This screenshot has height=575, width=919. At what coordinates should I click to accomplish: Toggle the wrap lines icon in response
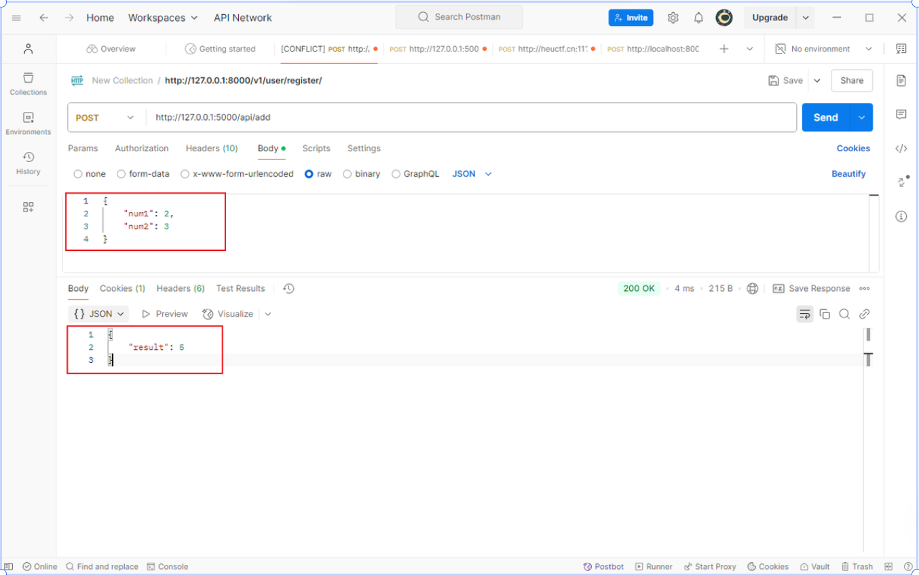(x=805, y=314)
